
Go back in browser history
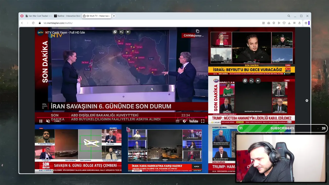[x=22, y=23]
